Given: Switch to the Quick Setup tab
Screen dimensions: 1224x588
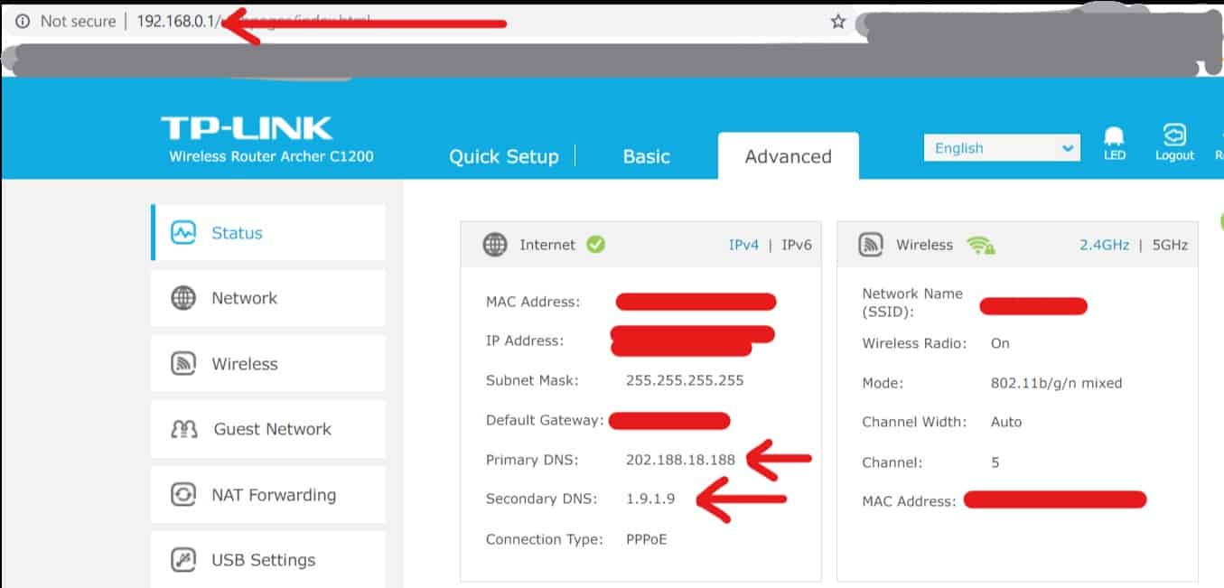Looking at the screenshot, I should click(x=504, y=156).
